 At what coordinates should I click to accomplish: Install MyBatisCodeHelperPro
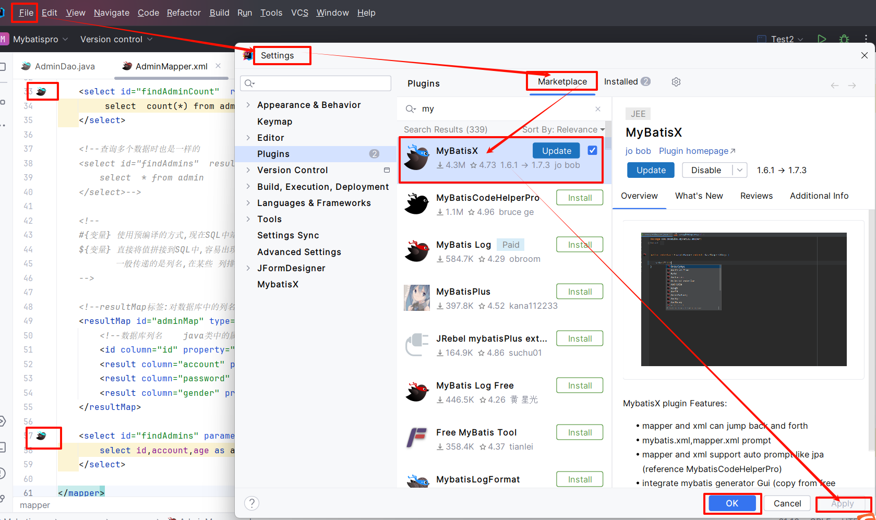point(580,198)
